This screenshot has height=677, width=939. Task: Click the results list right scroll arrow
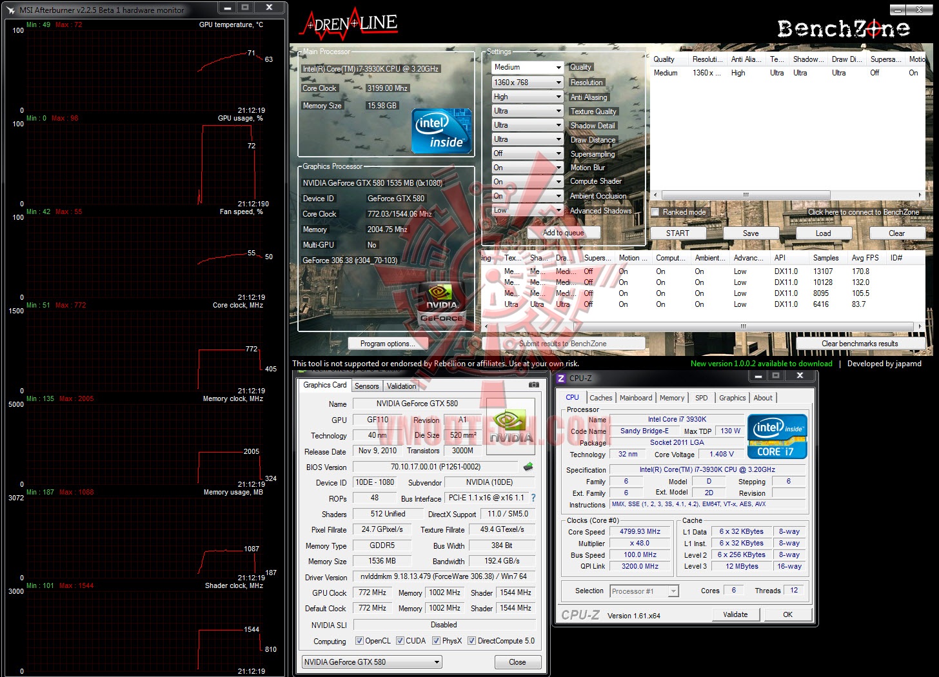920,326
